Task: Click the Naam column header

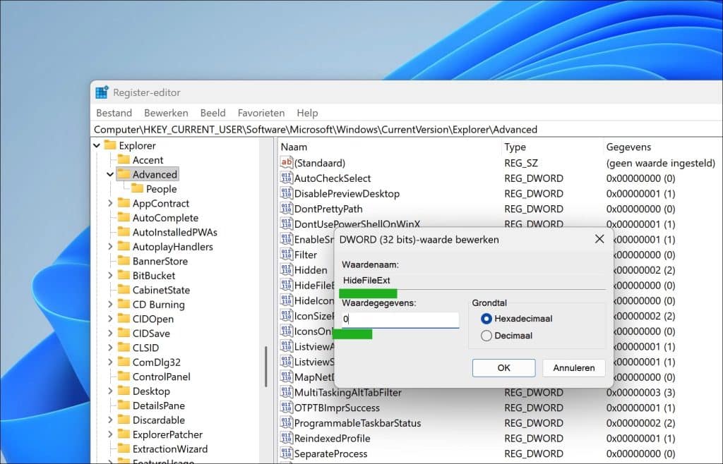Action: (390, 147)
